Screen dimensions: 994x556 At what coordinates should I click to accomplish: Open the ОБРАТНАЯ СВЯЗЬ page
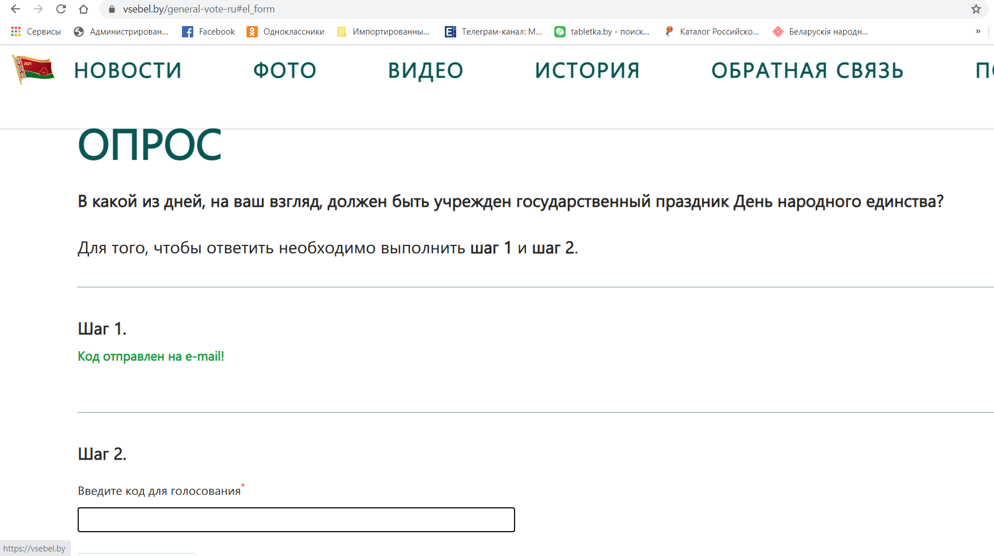(807, 71)
